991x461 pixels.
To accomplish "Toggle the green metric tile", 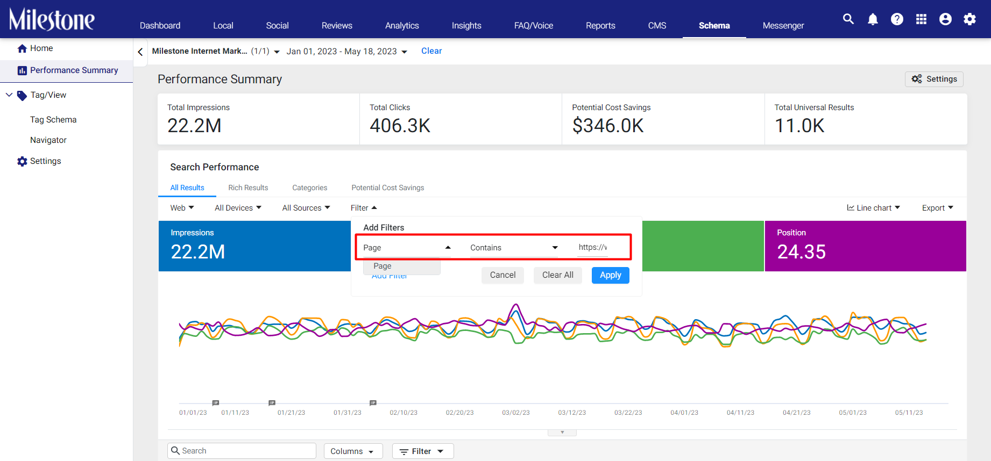I will coord(703,246).
